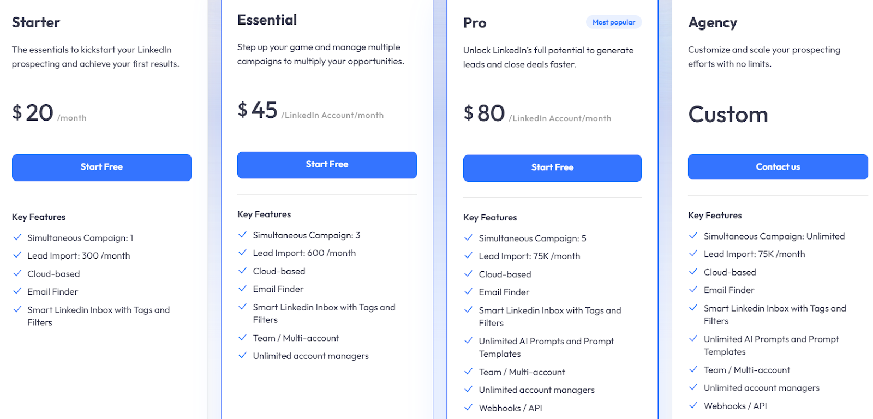The image size is (873, 419).
Task: Click the checkmark beside Pro's Webhooks / API
Action: (469, 408)
